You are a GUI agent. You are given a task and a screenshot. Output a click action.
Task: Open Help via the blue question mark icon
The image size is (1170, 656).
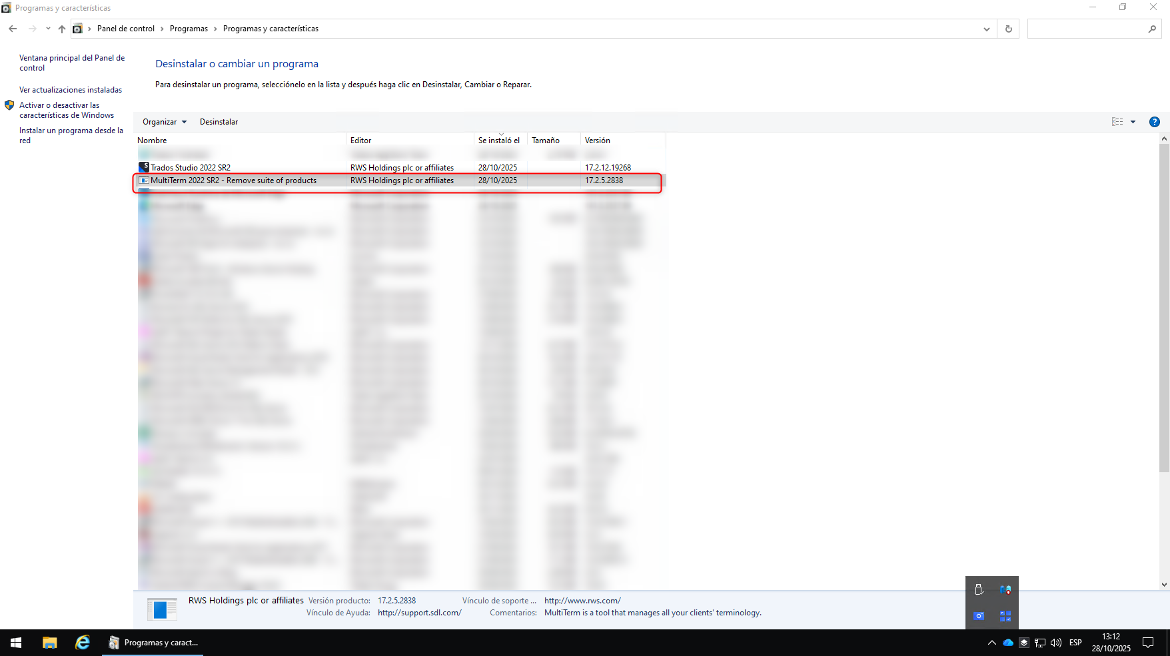[x=1155, y=122]
